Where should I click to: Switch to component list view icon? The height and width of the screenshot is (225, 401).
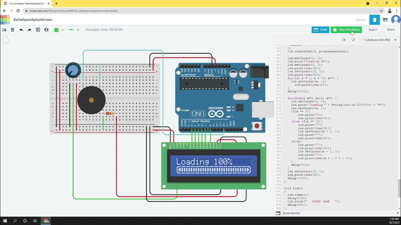[x=385, y=20]
